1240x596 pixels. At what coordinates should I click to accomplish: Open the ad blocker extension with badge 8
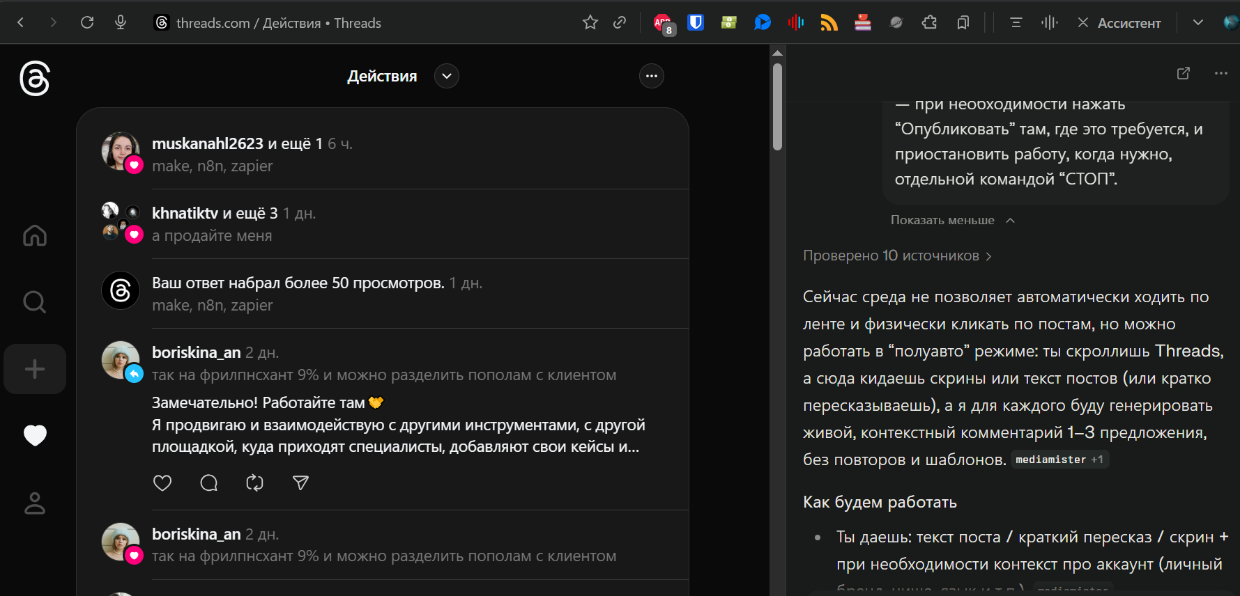tap(664, 24)
